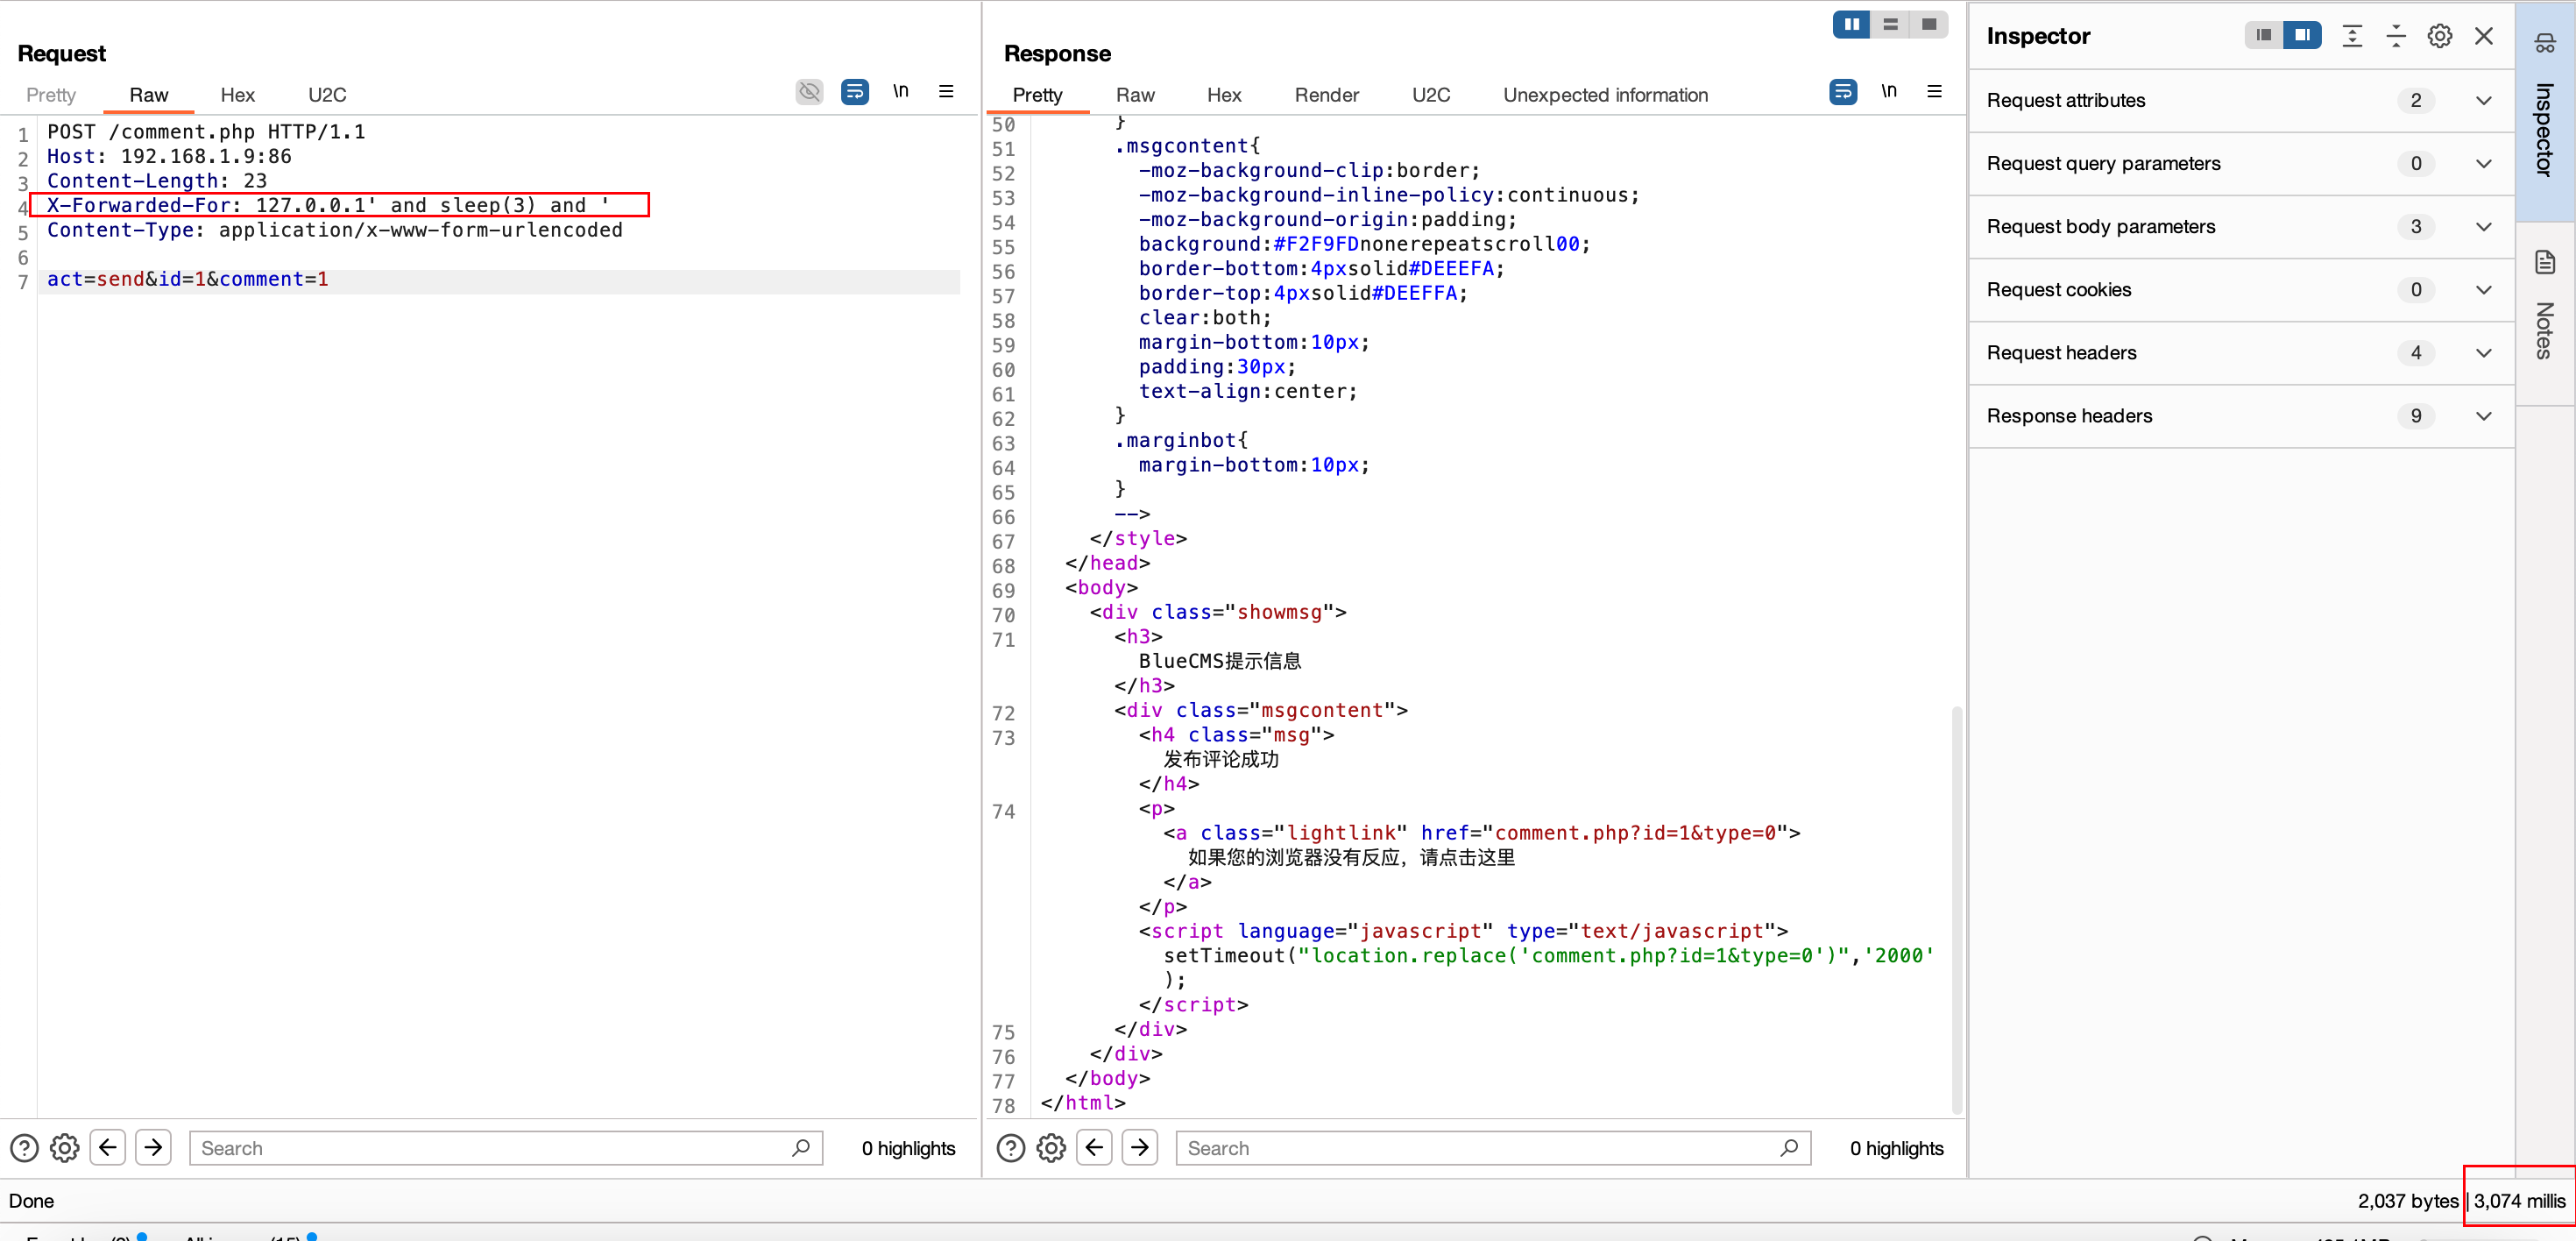Open Response Render tab
2576x1241 pixels.
pos(1326,95)
